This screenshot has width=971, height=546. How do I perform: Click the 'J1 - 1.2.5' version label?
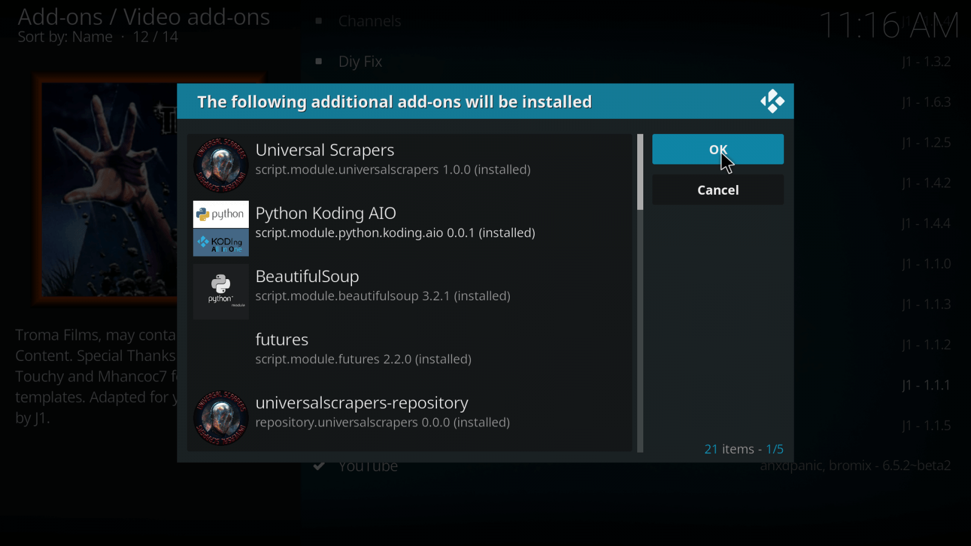926,143
